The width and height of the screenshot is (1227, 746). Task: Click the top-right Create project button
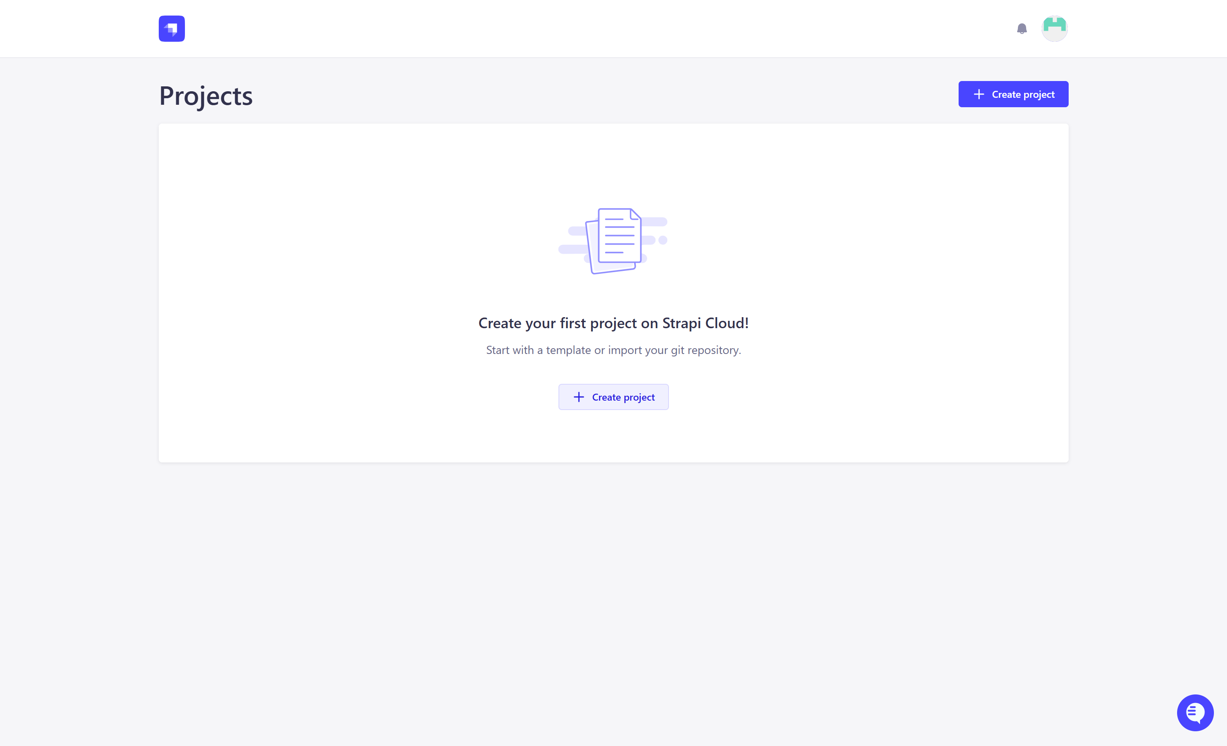point(1013,94)
